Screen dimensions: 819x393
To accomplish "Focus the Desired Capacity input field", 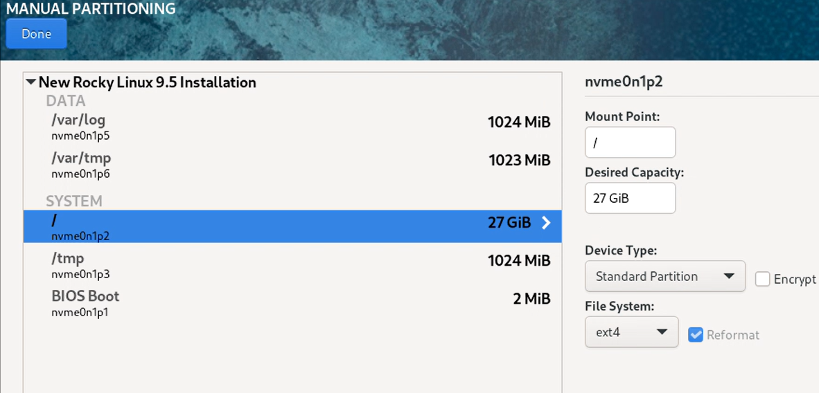I will point(630,198).
